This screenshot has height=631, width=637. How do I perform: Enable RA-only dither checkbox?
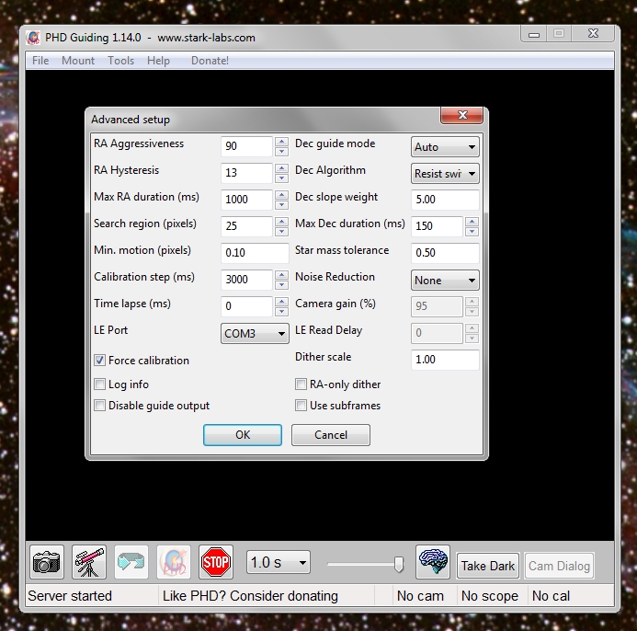[301, 384]
